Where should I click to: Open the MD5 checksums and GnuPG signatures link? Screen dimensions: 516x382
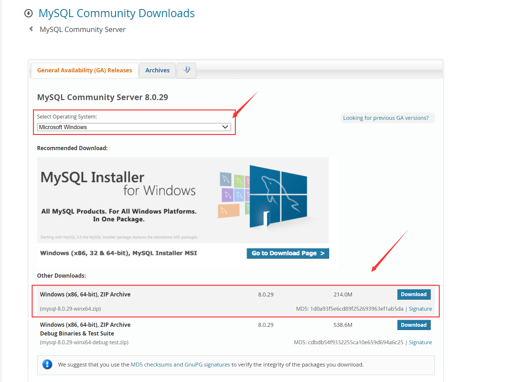point(180,365)
